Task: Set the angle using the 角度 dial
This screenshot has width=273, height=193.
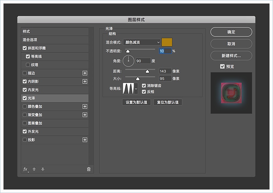Action: pyautogui.click(x=129, y=61)
